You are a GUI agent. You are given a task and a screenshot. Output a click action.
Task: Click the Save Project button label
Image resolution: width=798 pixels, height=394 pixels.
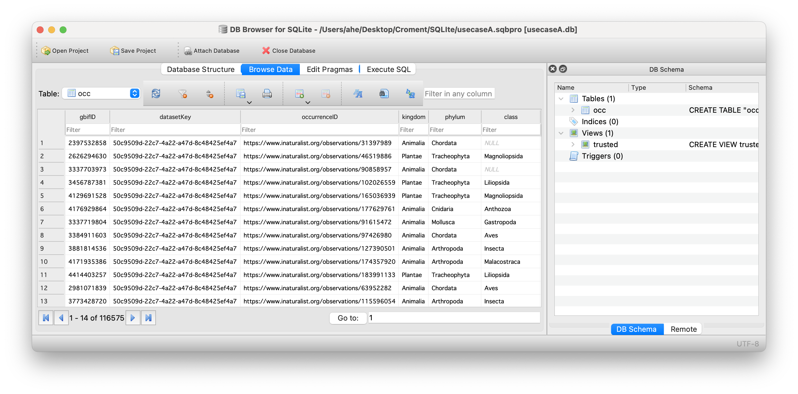point(138,51)
